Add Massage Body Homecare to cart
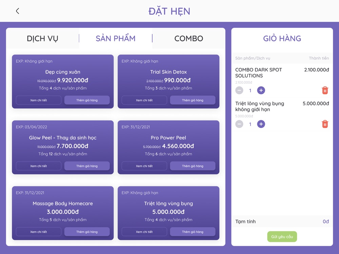This screenshot has width=339, height=254. click(87, 232)
